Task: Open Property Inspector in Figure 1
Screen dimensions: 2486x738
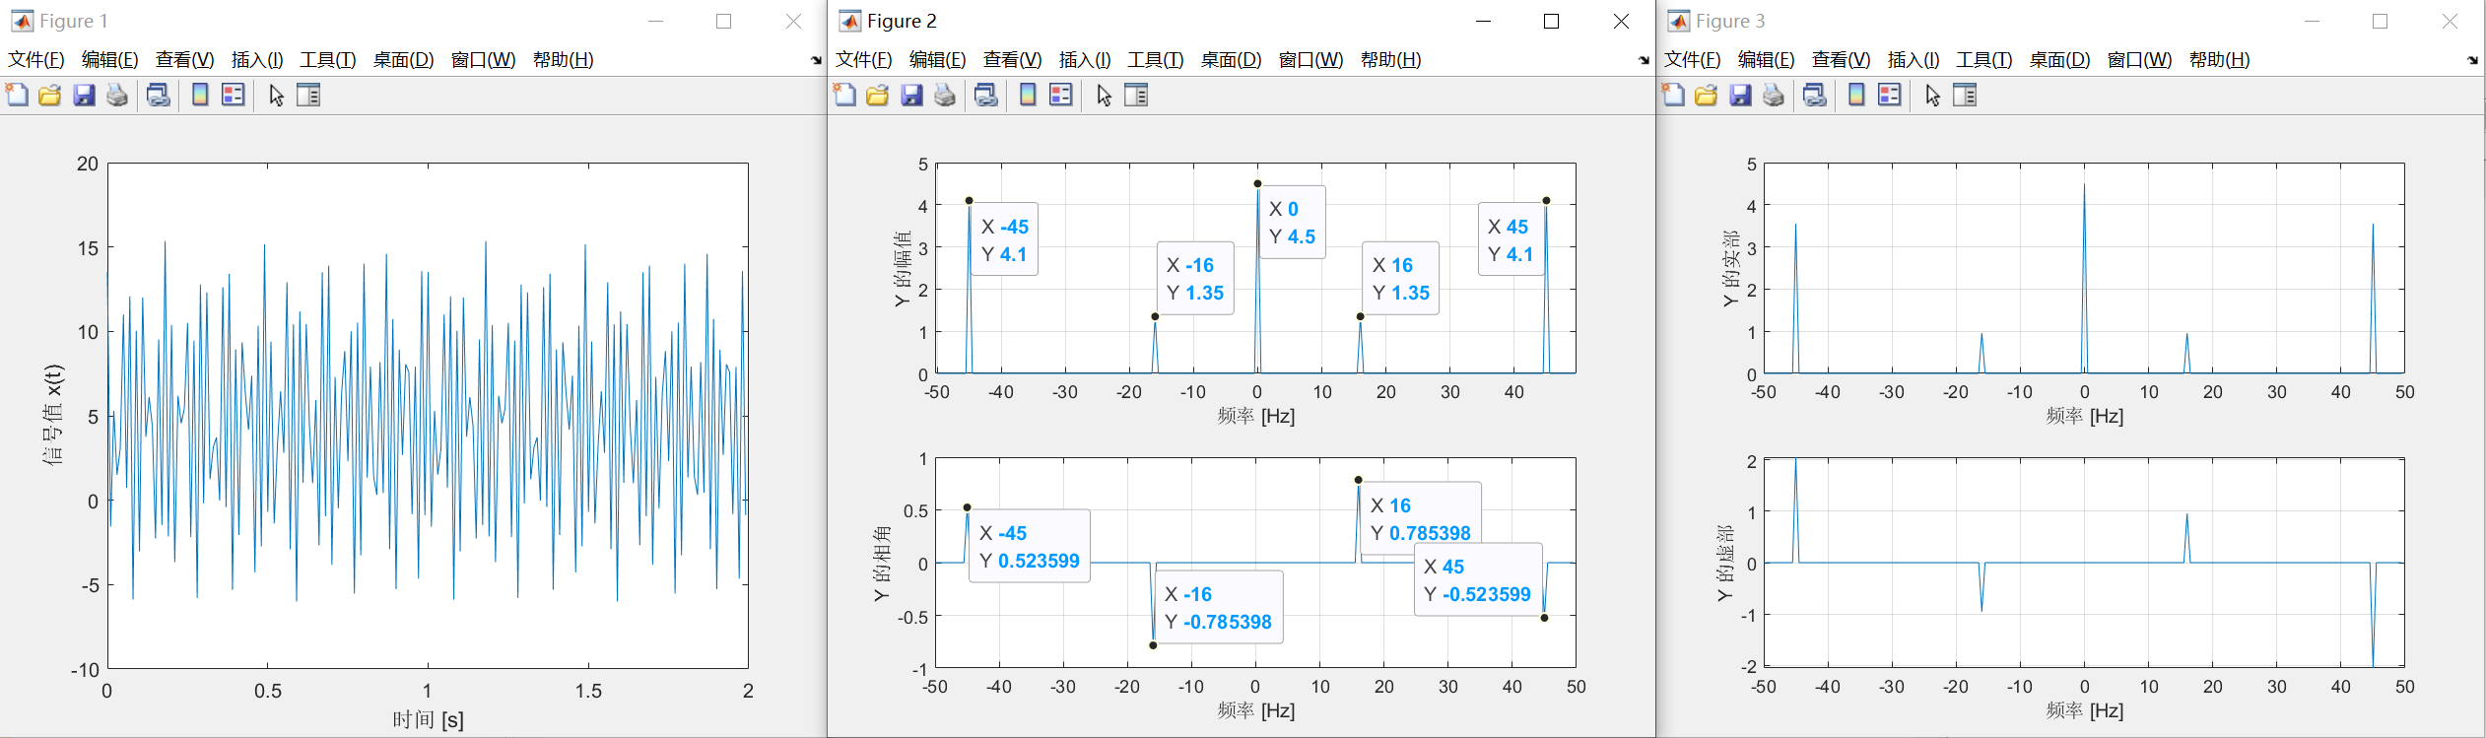Action: 308,95
